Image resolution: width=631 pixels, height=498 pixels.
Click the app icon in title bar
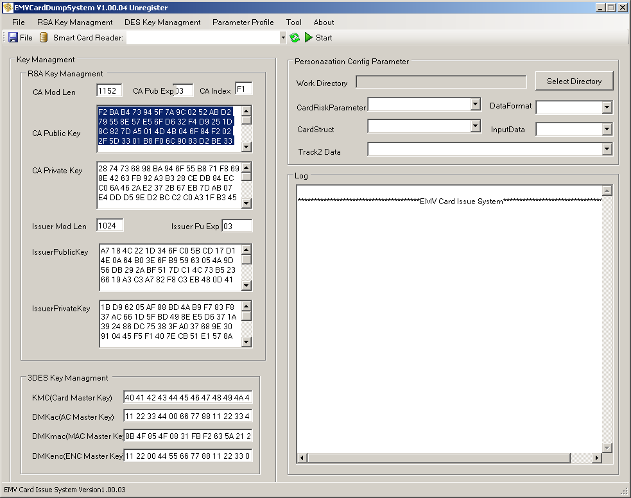[x=8, y=8]
